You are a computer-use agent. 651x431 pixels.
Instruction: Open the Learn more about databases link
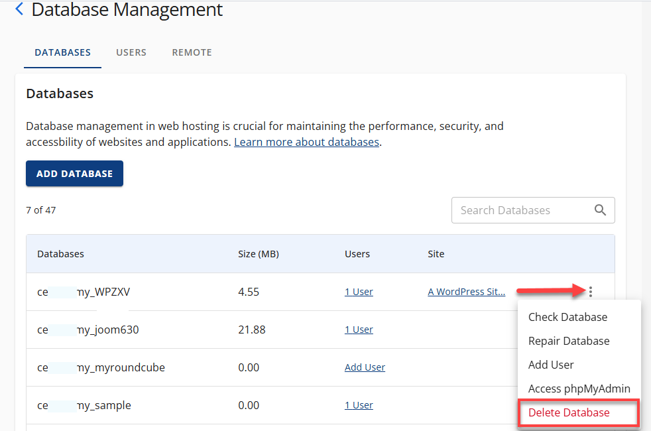pyautogui.click(x=306, y=142)
